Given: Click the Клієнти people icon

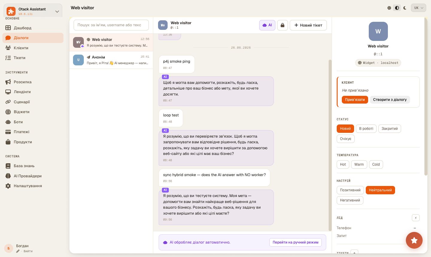Looking at the screenshot, I should tap(8, 48).
